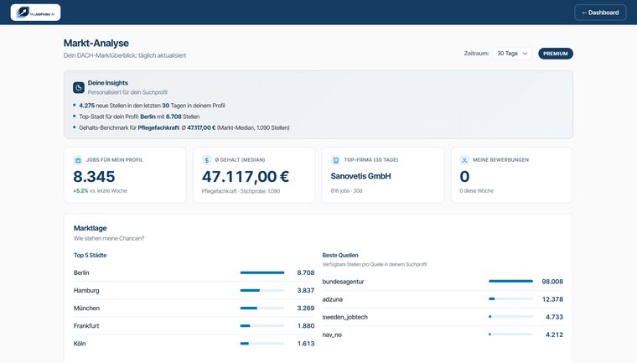Select the Frankfurt city row label
Image resolution: width=637 pixels, height=363 pixels.
[86, 325]
